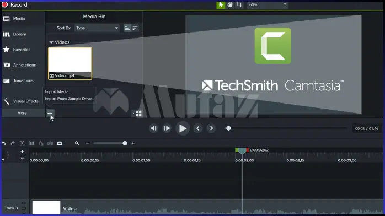Click the 0:00:01;00 timeline ruler mark
385x216 pixels.
click(141, 160)
